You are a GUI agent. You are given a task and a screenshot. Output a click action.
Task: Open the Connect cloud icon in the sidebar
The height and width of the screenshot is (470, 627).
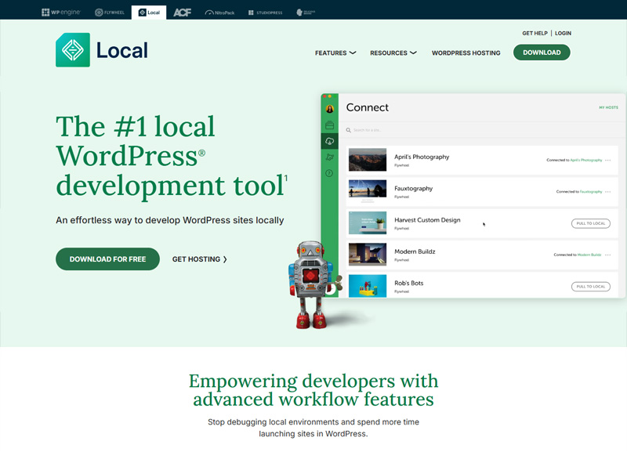pyautogui.click(x=330, y=141)
